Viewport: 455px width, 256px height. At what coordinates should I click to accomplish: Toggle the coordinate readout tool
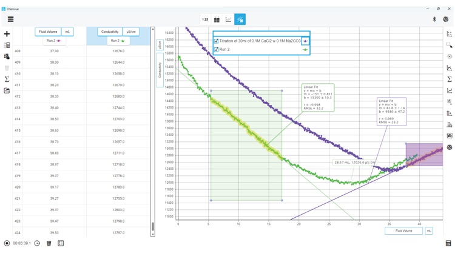[449, 56]
